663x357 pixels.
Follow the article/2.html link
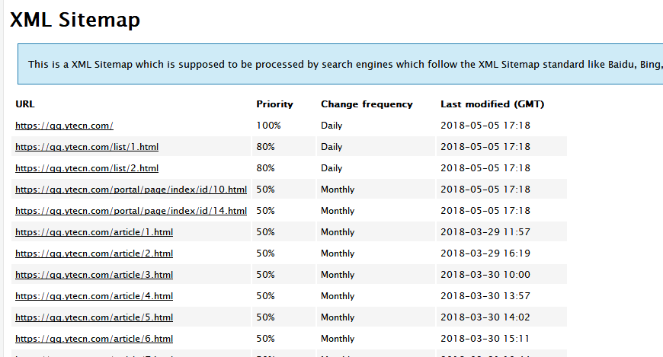click(x=94, y=253)
